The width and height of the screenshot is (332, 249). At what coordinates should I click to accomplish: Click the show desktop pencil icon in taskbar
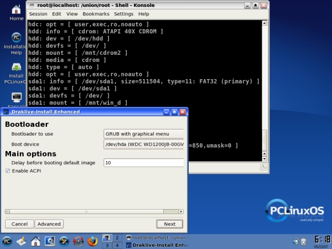(x=22, y=241)
